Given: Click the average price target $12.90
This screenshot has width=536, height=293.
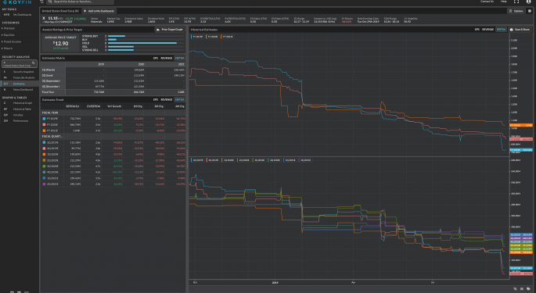Looking at the screenshot, I should coord(61,44).
